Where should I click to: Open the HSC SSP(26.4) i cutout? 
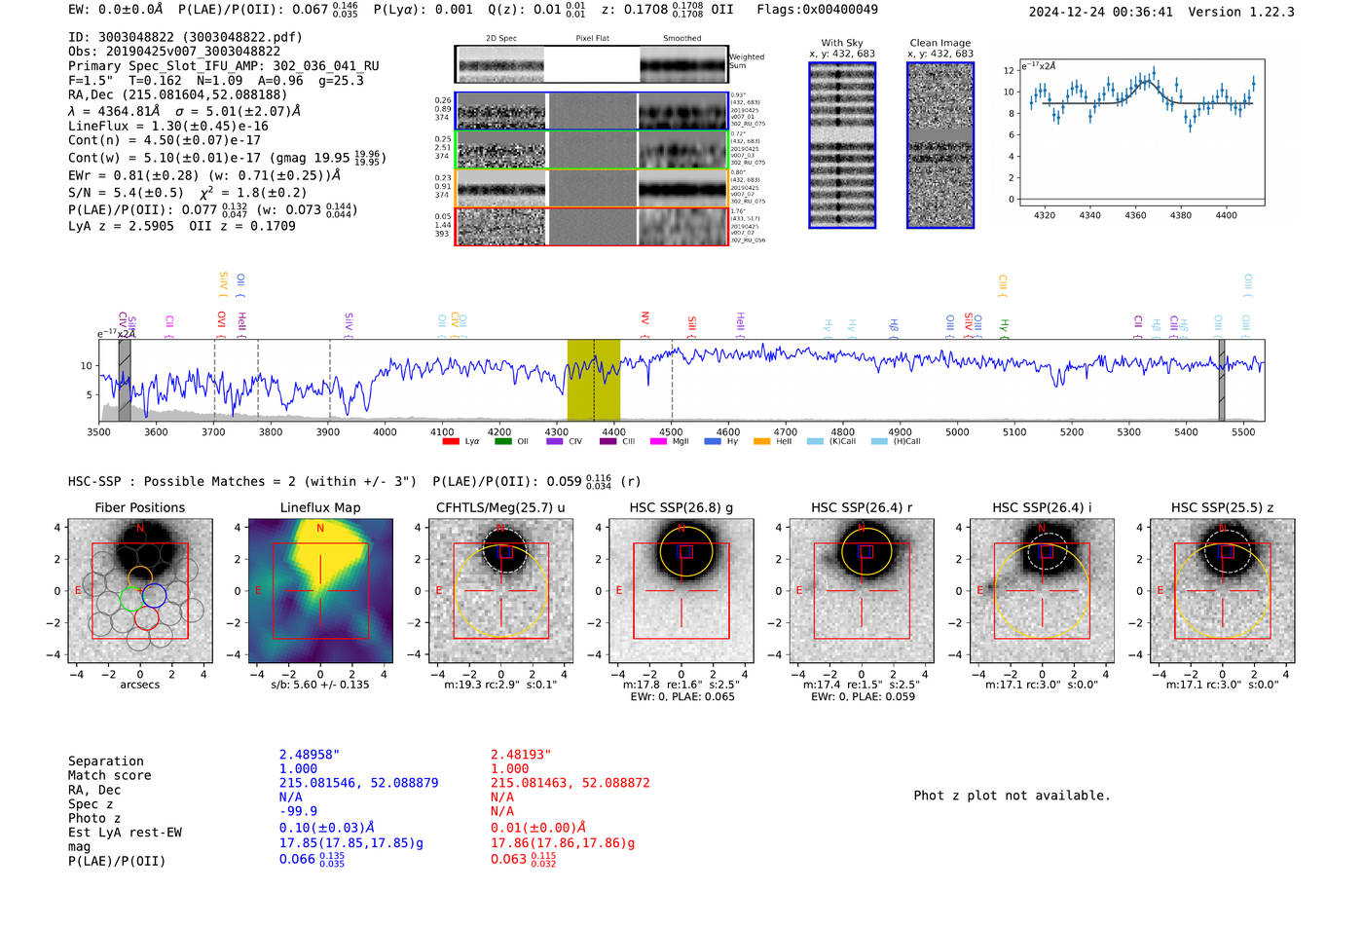coord(1042,591)
